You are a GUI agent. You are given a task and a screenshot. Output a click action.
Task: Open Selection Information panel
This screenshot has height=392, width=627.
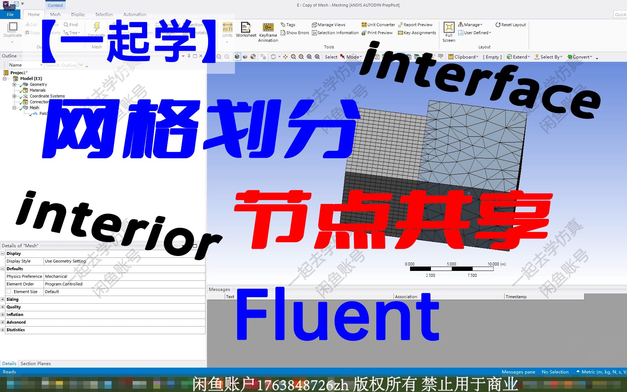(335, 33)
